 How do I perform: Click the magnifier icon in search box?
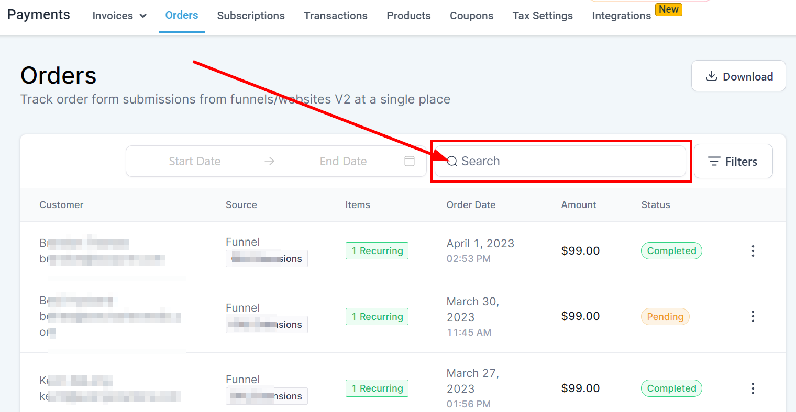452,161
